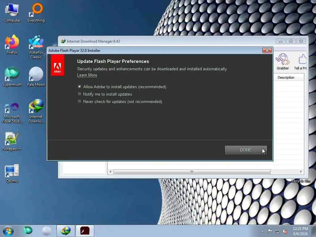This screenshot has width=316, height=237.
Task: Maximize the Internet Download Manager window
Action: tap(291, 41)
